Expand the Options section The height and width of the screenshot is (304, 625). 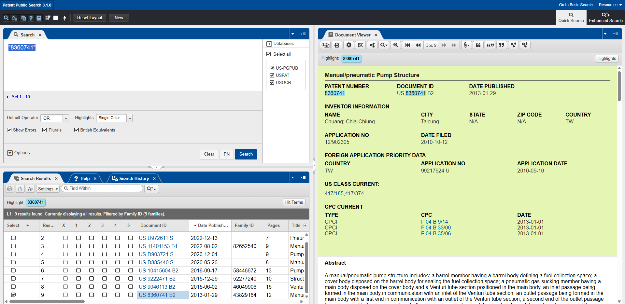(x=10, y=153)
